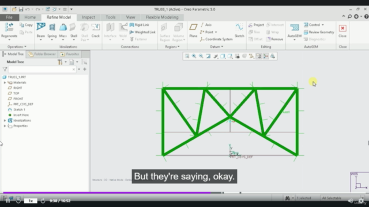Toggle annotation display in graphics toolbar

pyautogui.click(x=259, y=56)
